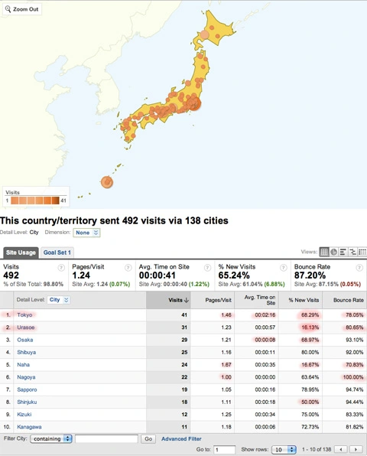Click the Filter City text field

pyautogui.click(x=106, y=438)
